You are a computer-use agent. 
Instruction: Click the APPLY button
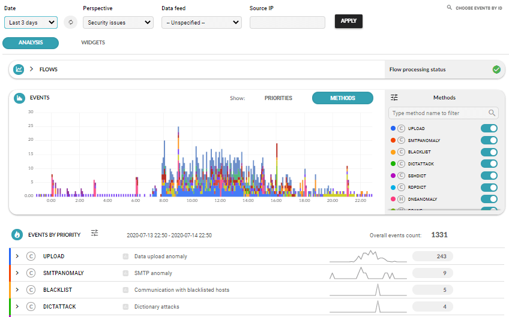348,21
